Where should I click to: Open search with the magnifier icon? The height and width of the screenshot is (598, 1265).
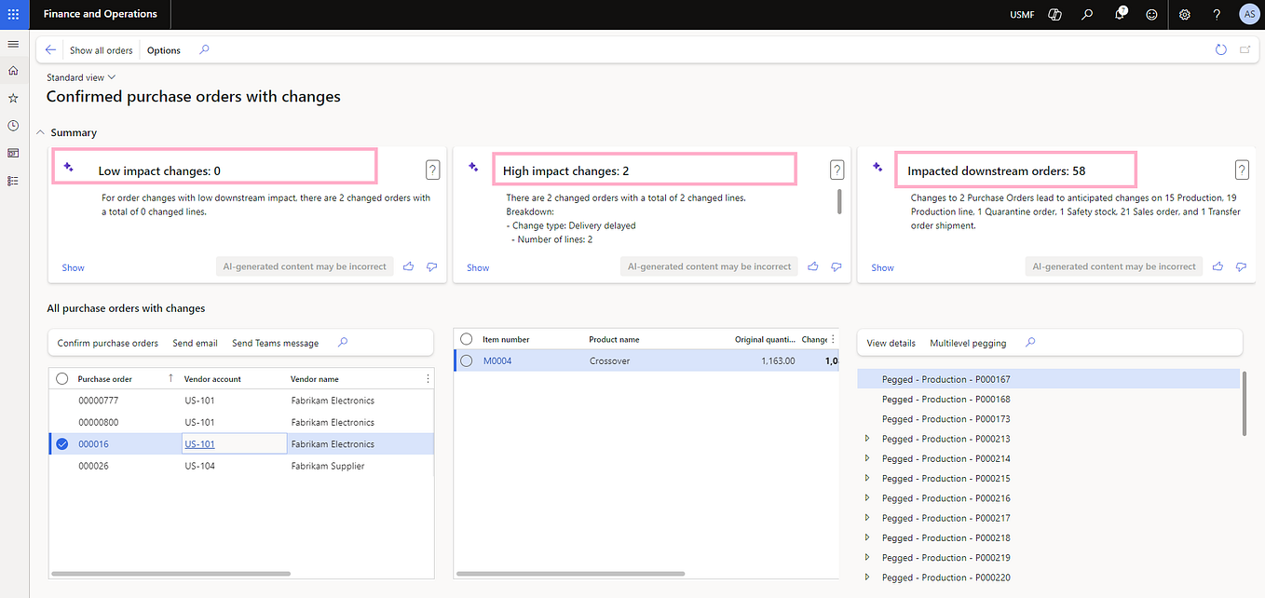point(1087,14)
